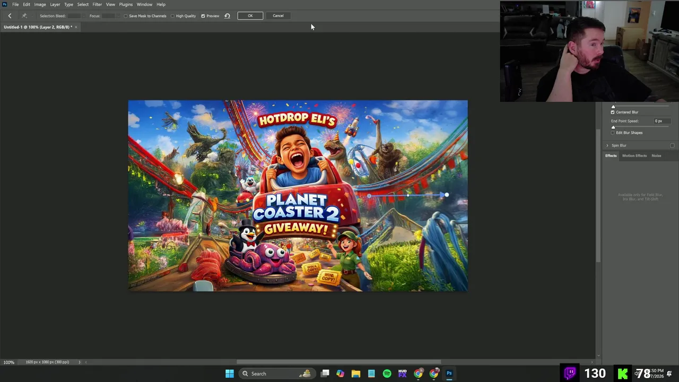Enable the Spin Blur checkbox
This screenshot has height=382, width=679.
pyautogui.click(x=672, y=145)
